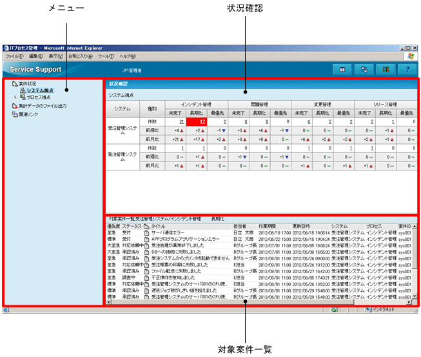Click the horizontal scrollbar right arrow in item list
Screen dimensions: 421x357
click(409, 302)
